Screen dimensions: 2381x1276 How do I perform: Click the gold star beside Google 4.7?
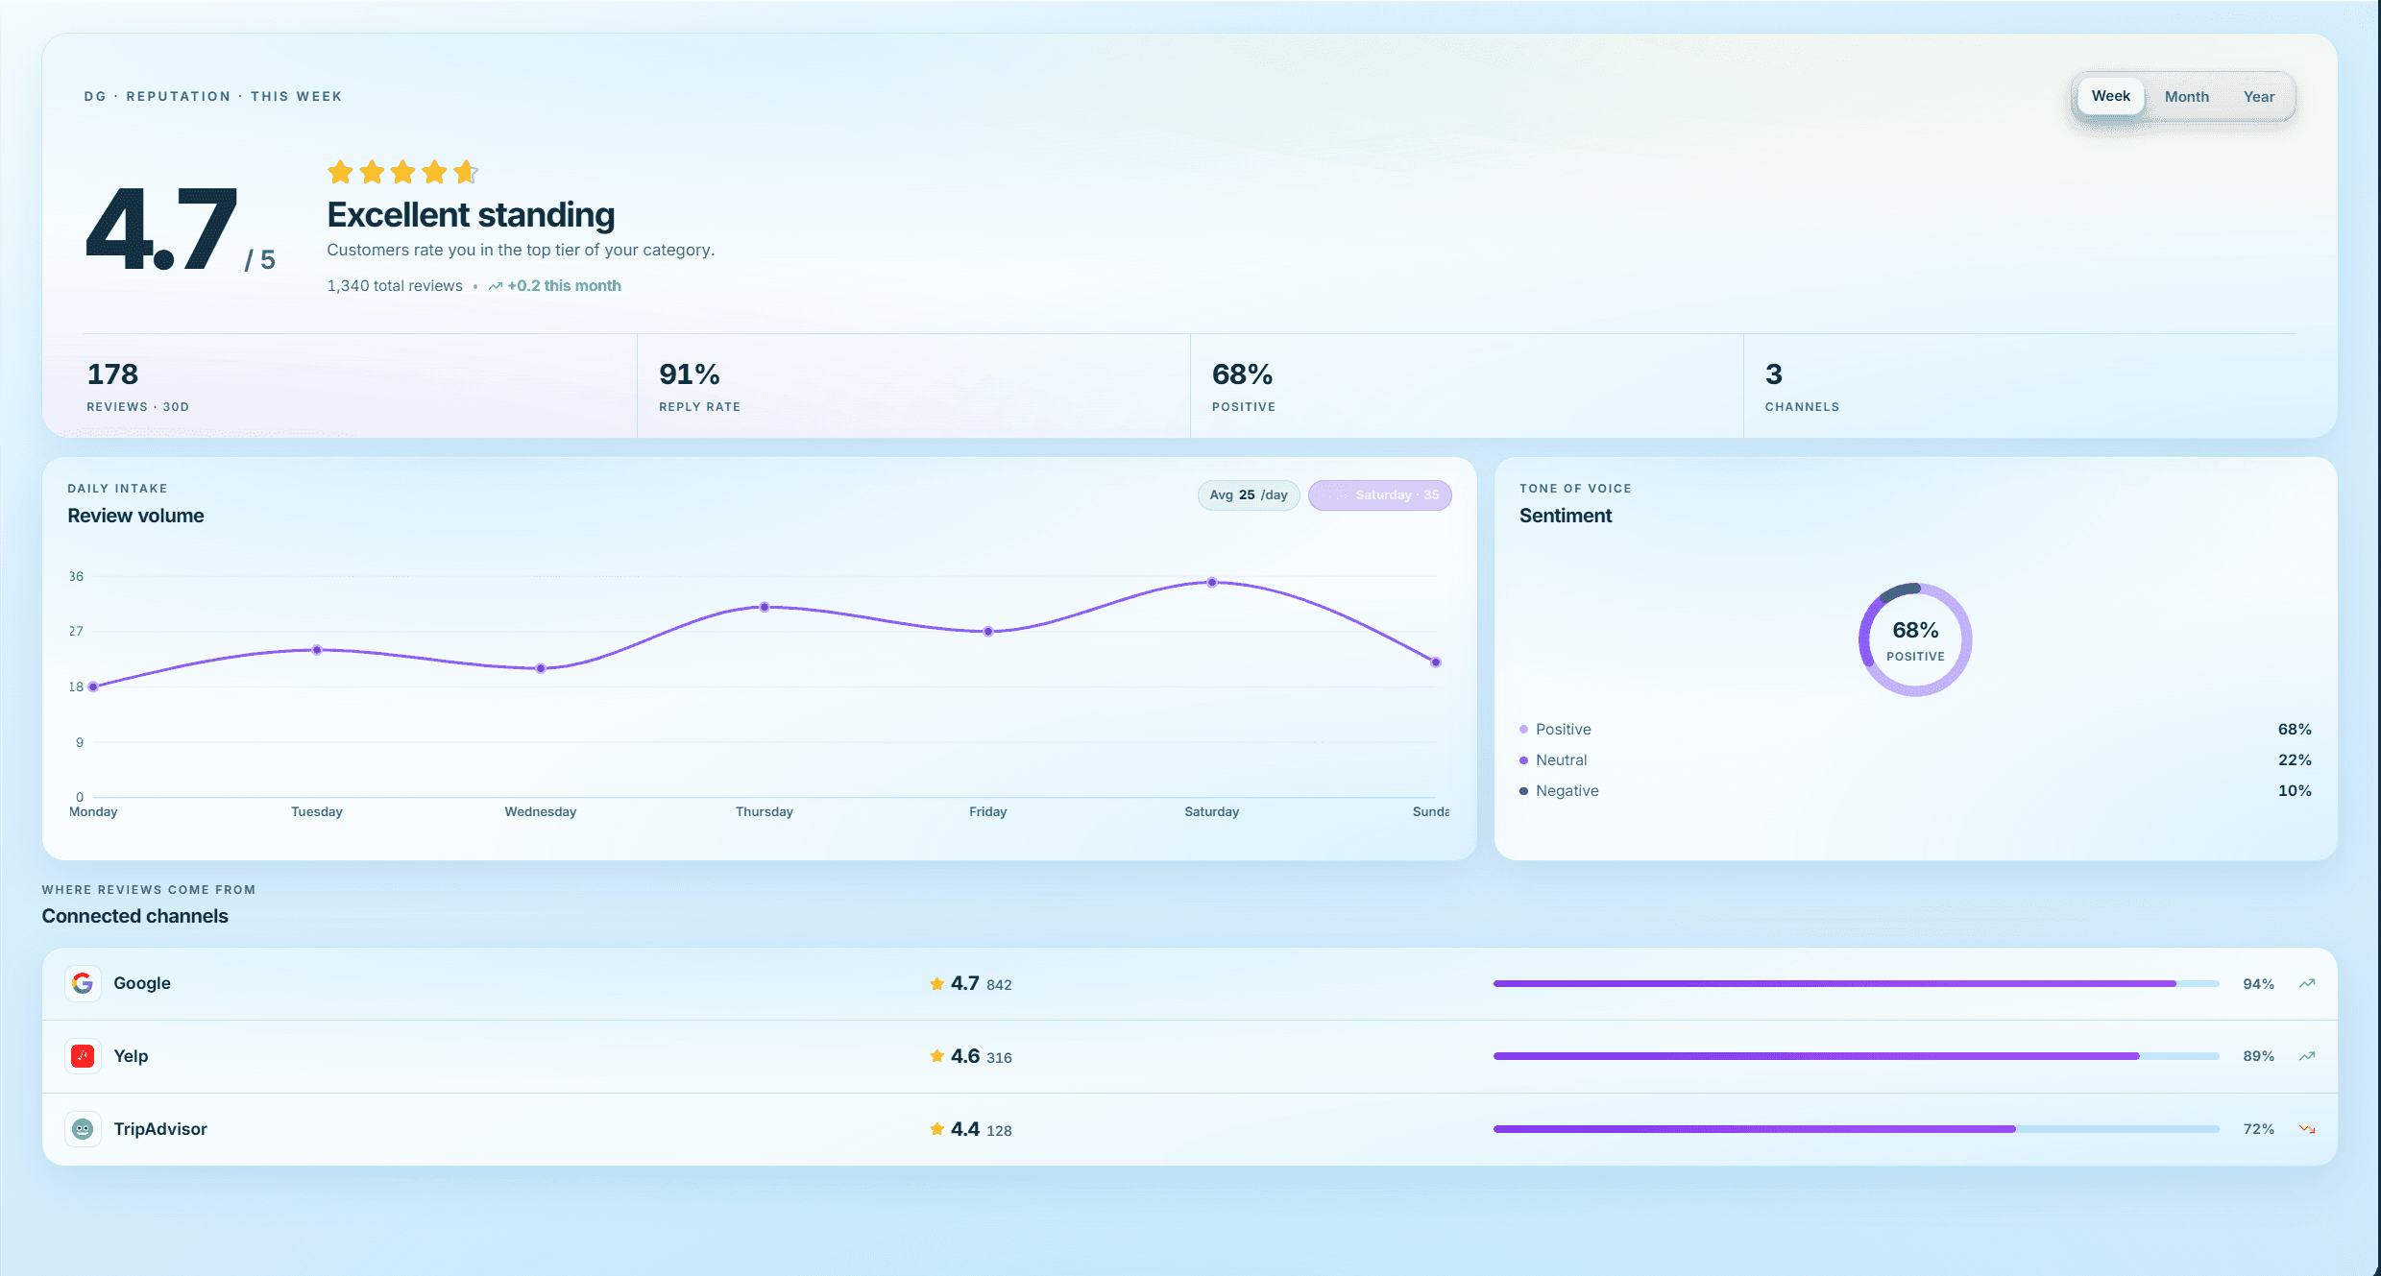click(x=936, y=983)
